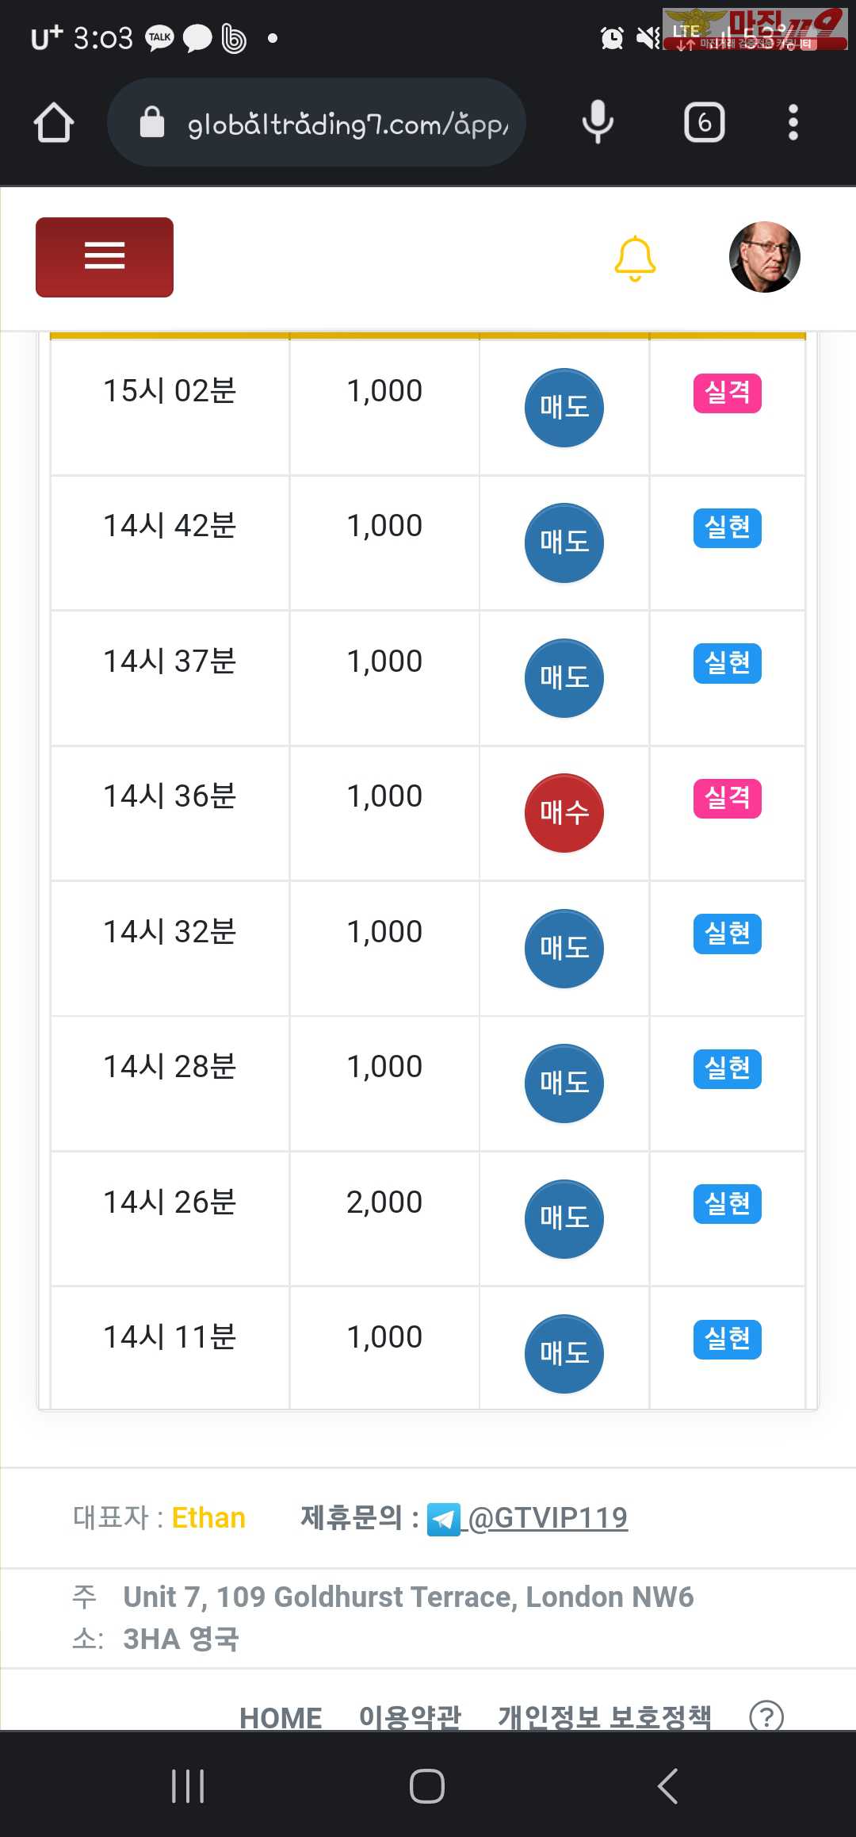856x1837 pixels.
Task: Open the user profile avatar
Action: (x=764, y=257)
